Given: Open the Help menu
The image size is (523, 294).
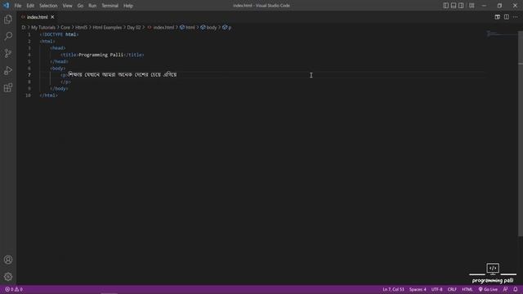Looking at the screenshot, I should pos(128,6).
